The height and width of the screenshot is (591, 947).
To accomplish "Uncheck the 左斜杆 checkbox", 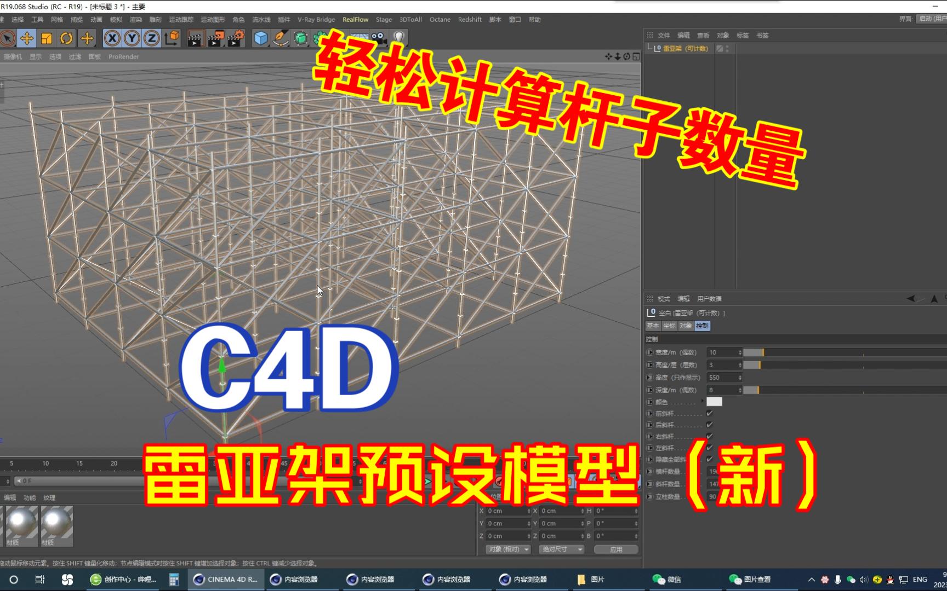I will click(710, 448).
